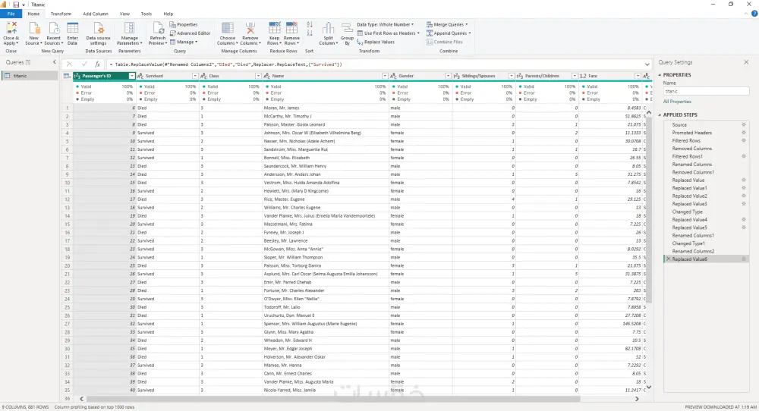The height and width of the screenshot is (411, 759).
Task: Close the Query Settings pane
Action: [x=746, y=62]
